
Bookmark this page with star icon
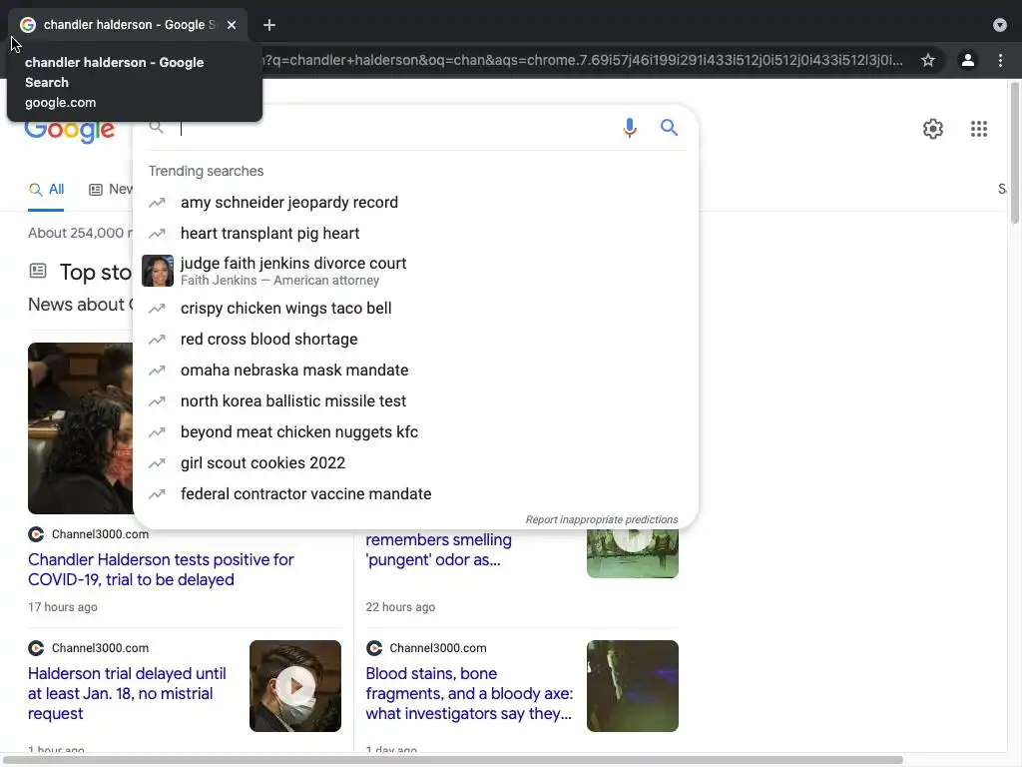pyautogui.click(x=928, y=61)
